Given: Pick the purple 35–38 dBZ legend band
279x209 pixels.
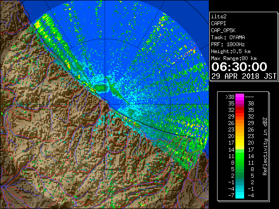Looking at the screenshot, I should click(240, 104).
